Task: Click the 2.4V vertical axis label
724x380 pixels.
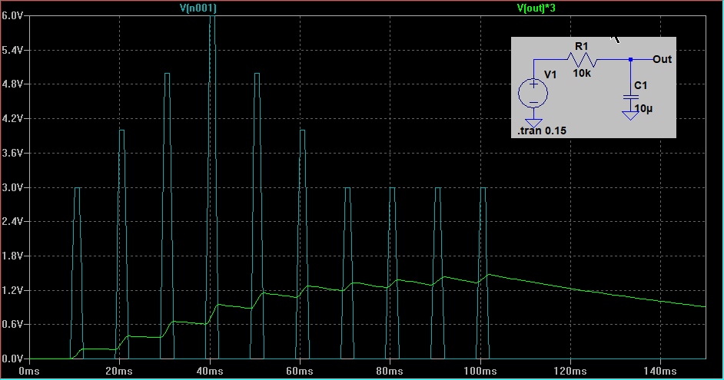Action: 12,221
